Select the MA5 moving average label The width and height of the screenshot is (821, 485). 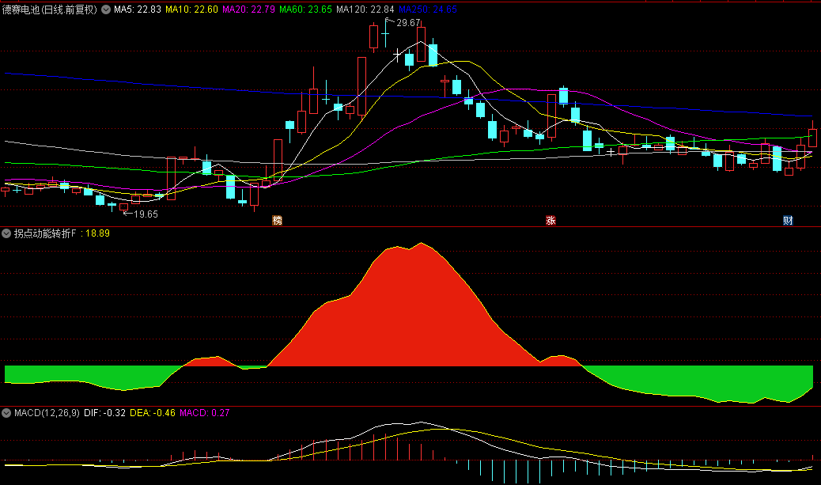tap(138, 10)
